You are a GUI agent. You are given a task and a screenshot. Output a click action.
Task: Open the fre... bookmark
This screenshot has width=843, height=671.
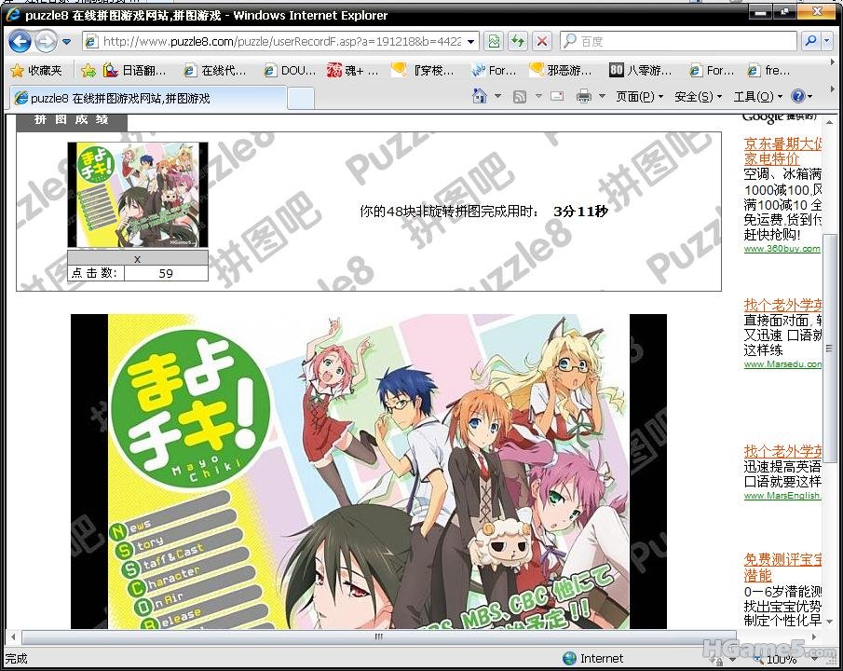[x=768, y=71]
